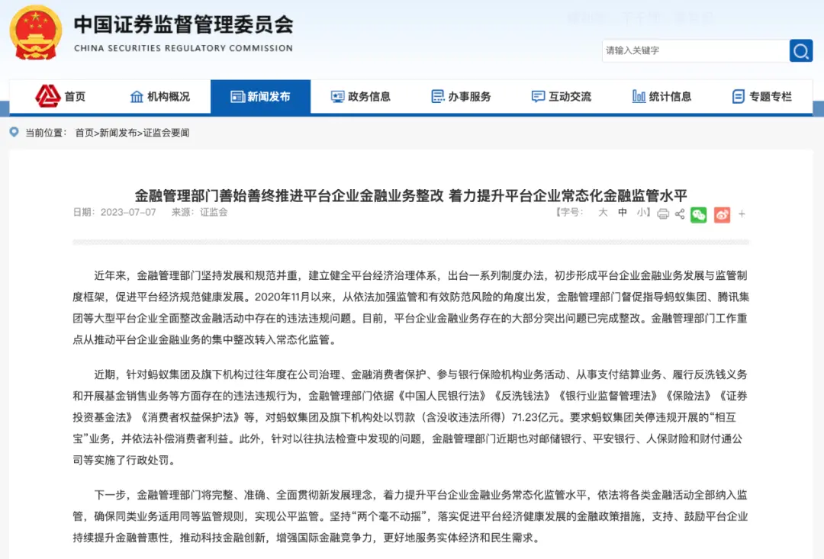824x559 pixels.
Task: Share article via Weibo icon
Action: 722,214
